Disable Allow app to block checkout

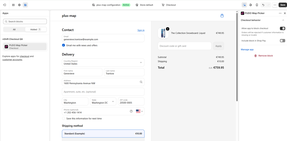283,28
